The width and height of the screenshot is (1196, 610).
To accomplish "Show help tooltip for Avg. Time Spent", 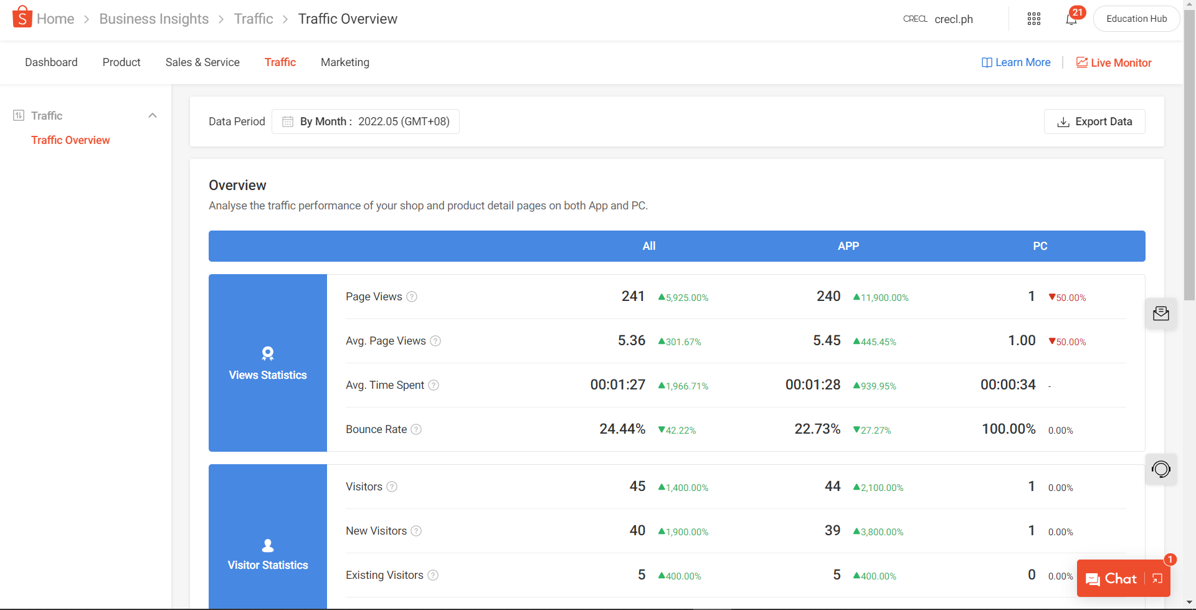I will [434, 385].
